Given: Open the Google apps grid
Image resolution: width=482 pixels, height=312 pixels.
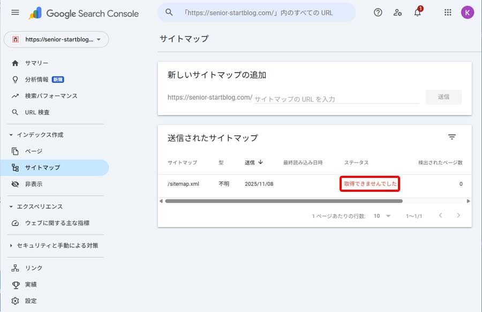Looking at the screenshot, I should pyautogui.click(x=448, y=12).
